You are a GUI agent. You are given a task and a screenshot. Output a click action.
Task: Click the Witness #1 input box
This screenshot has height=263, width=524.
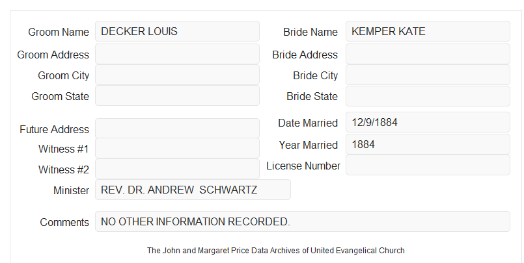point(177,148)
